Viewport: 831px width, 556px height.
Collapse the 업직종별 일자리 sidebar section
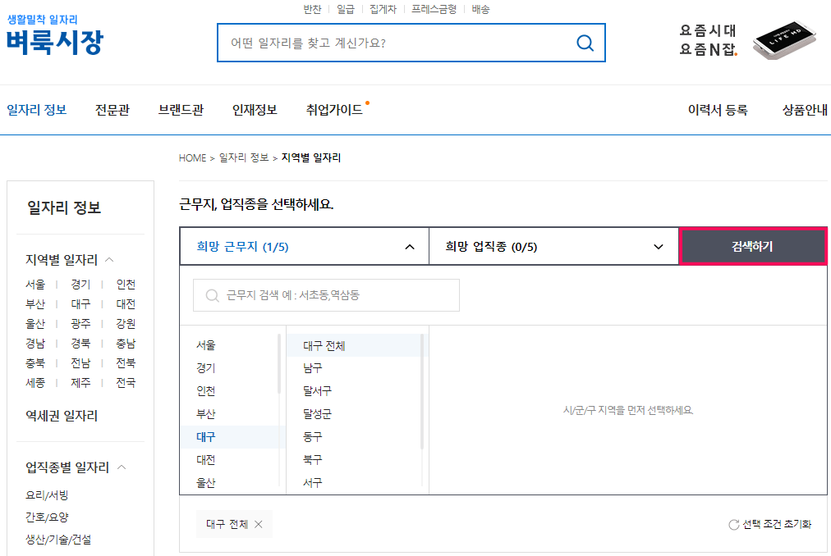click(x=122, y=467)
